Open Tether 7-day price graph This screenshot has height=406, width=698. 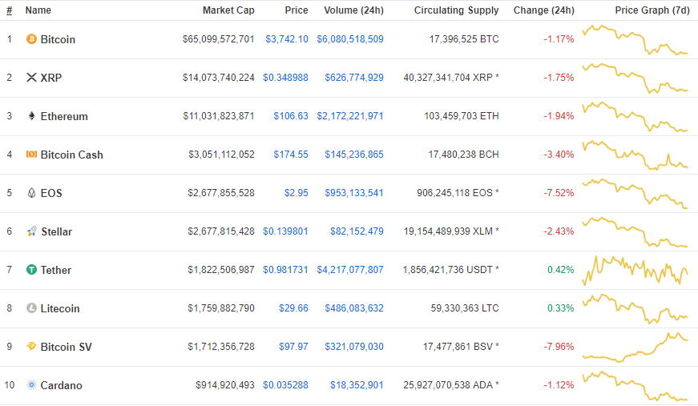[x=635, y=270]
